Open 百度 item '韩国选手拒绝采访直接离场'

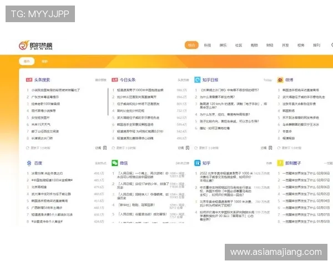coord(49,201)
